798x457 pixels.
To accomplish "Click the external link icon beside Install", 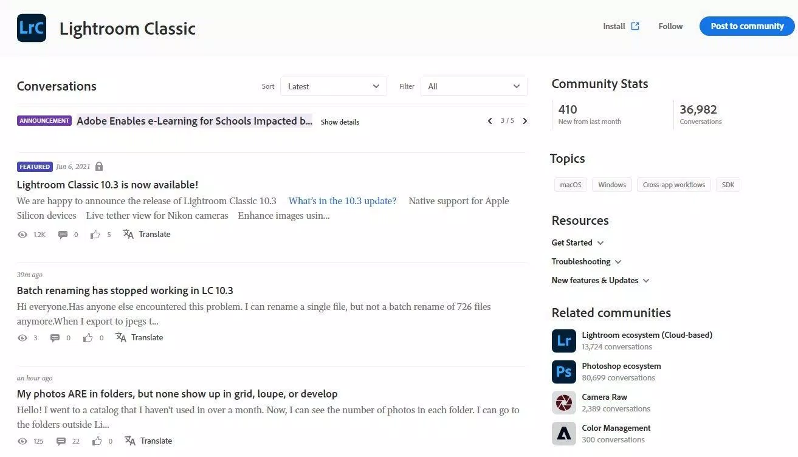I will pos(635,26).
